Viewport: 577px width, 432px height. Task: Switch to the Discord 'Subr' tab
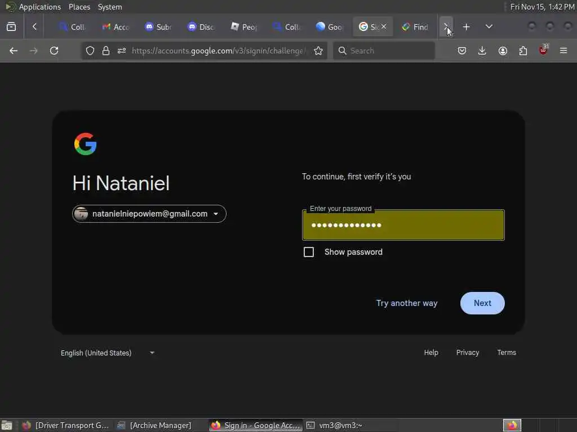pyautogui.click(x=158, y=27)
